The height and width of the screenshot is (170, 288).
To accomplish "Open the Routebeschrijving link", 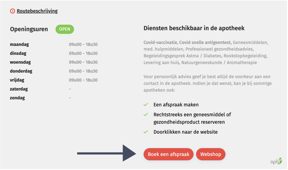I will 37,11.
